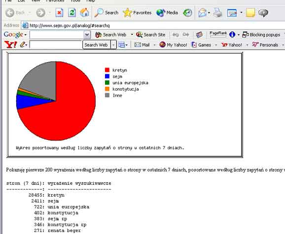Viewport: 285px width, 234px height.
Task: Click the '722: unia europejska' row
Action: [62, 207]
